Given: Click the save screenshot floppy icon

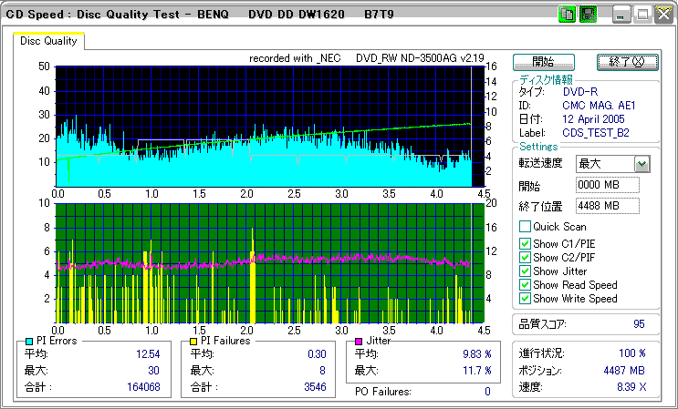Looking at the screenshot, I should [x=588, y=14].
